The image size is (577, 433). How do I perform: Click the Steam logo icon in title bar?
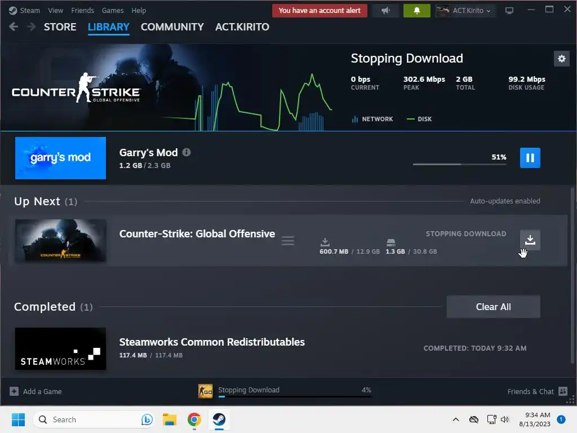(13, 10)
